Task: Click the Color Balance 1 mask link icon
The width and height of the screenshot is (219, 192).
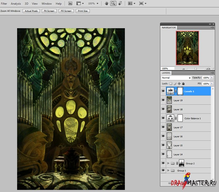Action: (176, 118)
